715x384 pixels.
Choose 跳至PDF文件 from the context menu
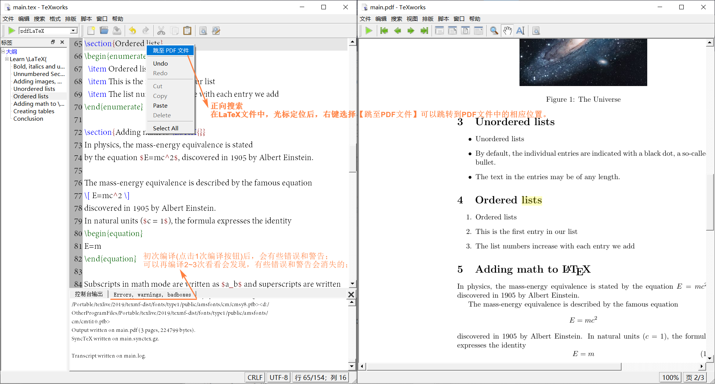point(170,50)
